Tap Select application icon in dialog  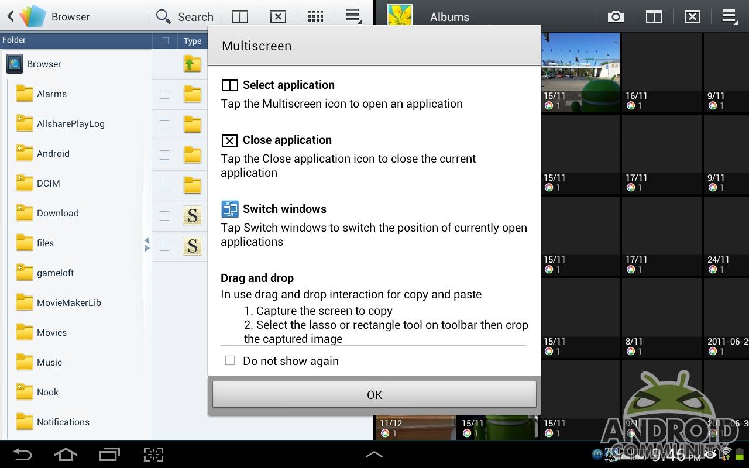click(x=230, y=85)
